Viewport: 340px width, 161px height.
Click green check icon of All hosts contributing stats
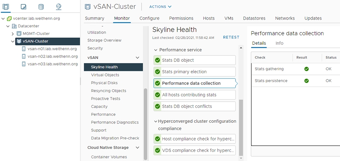[x=158, y=95]
